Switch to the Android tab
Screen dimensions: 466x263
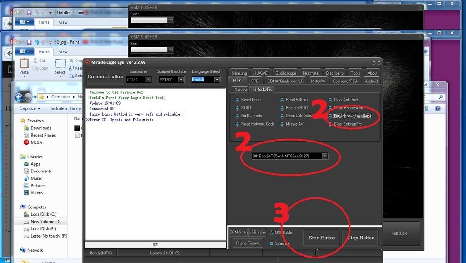(x=371, y=81)
